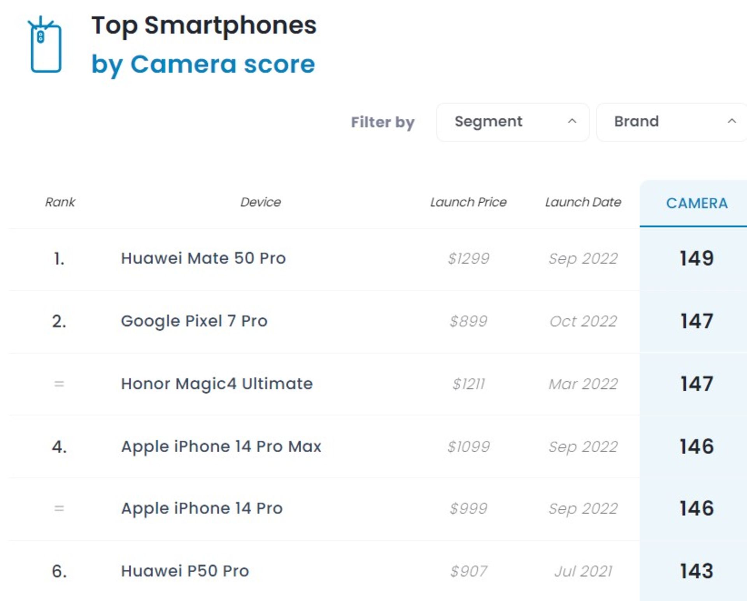Click the 149 camera score value
This screenshot has width=747, height=601.
pos(696,258)
